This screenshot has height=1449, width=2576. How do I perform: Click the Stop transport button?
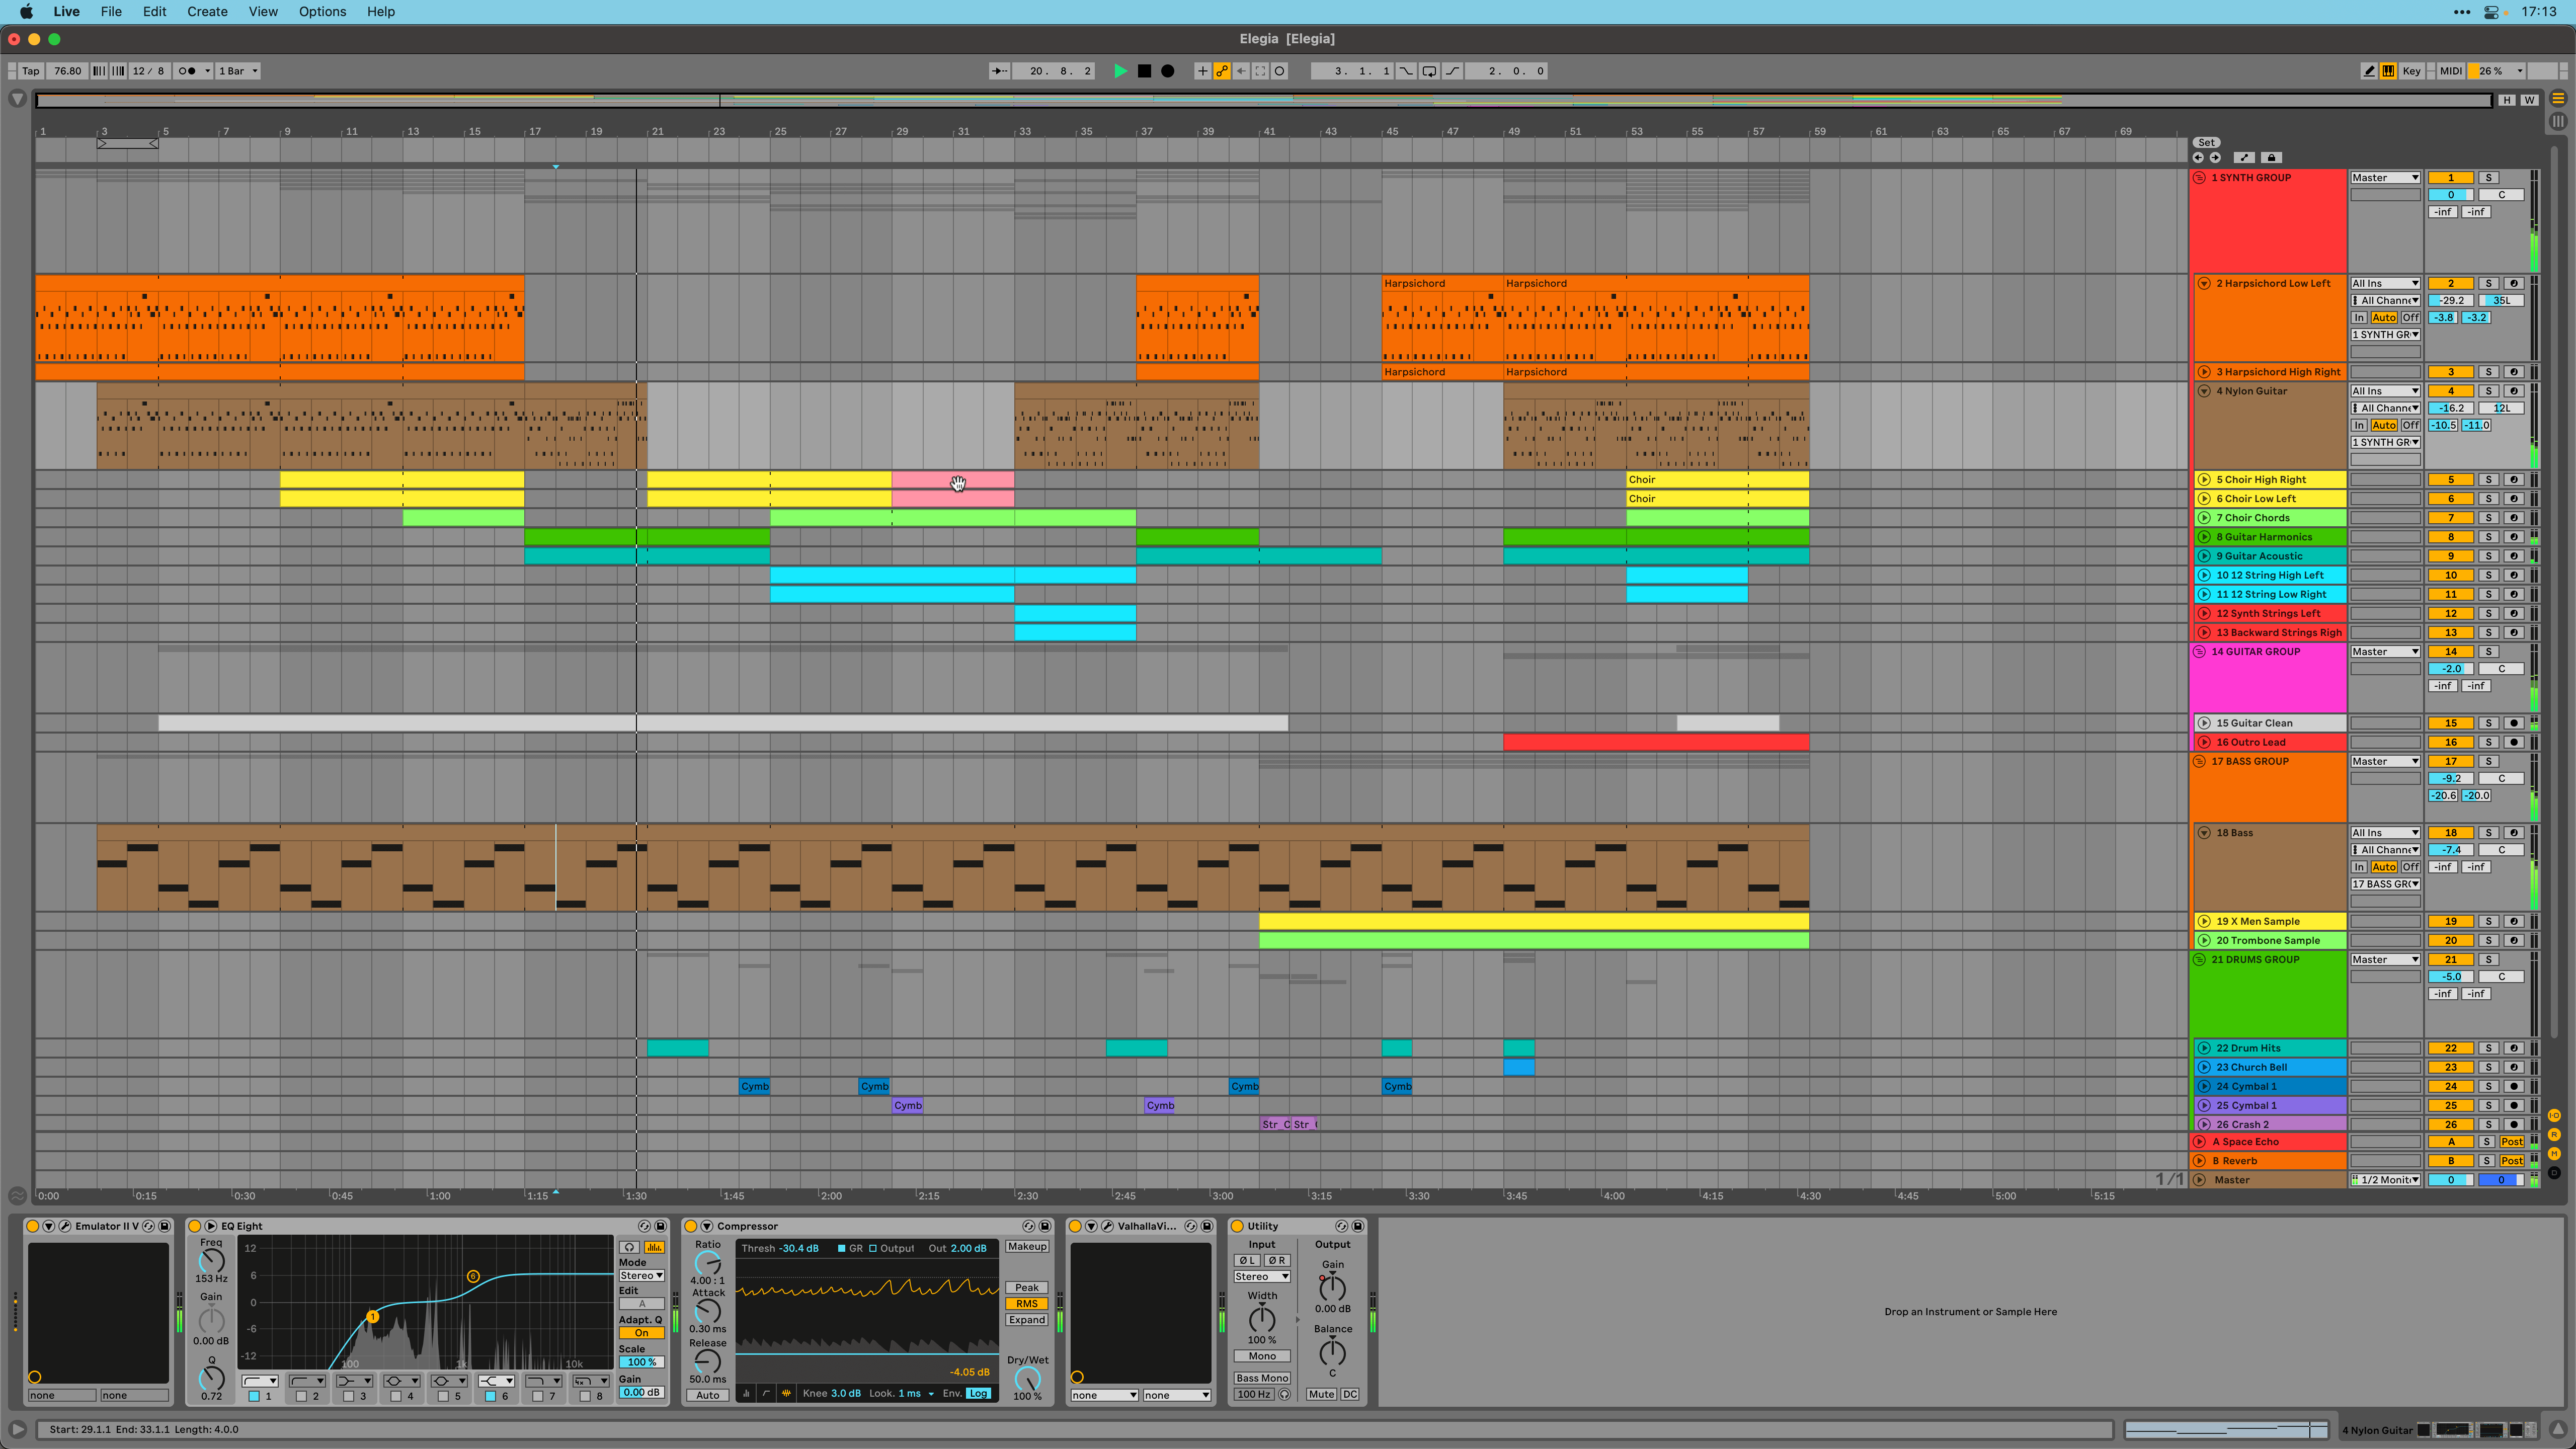[x=1144, y=71]
